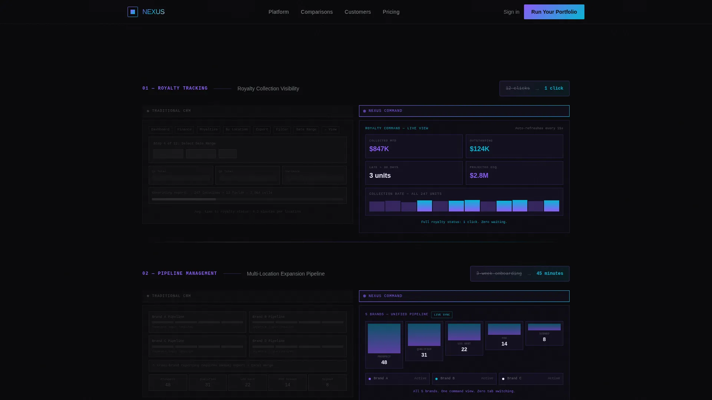Click the Signed 8 pipeline stage

[x=544, y=333]
